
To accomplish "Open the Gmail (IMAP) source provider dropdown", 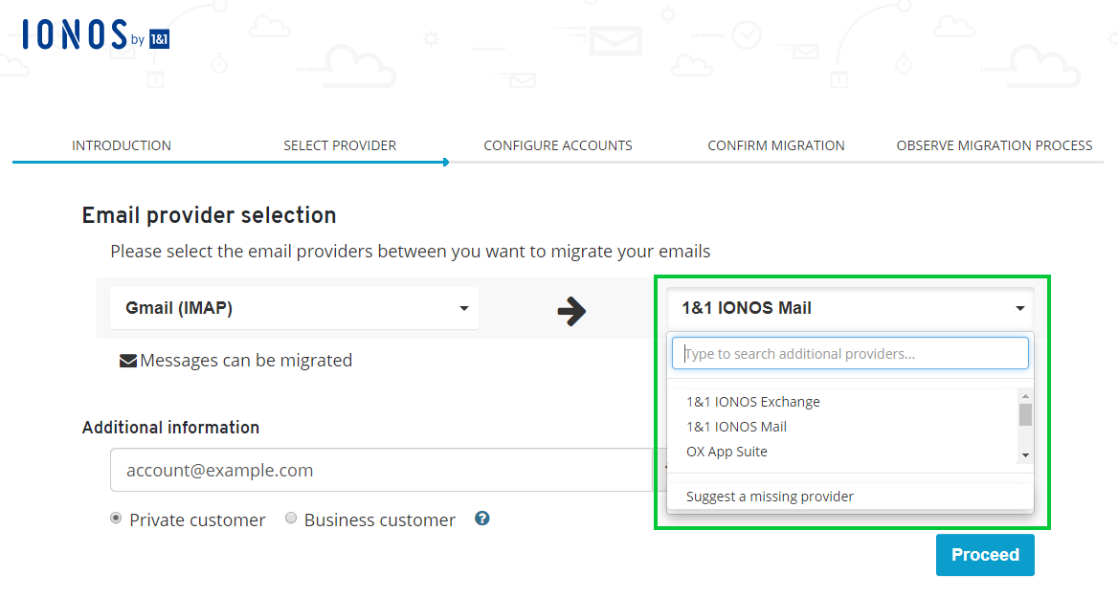I will click(x=294, y=308).
